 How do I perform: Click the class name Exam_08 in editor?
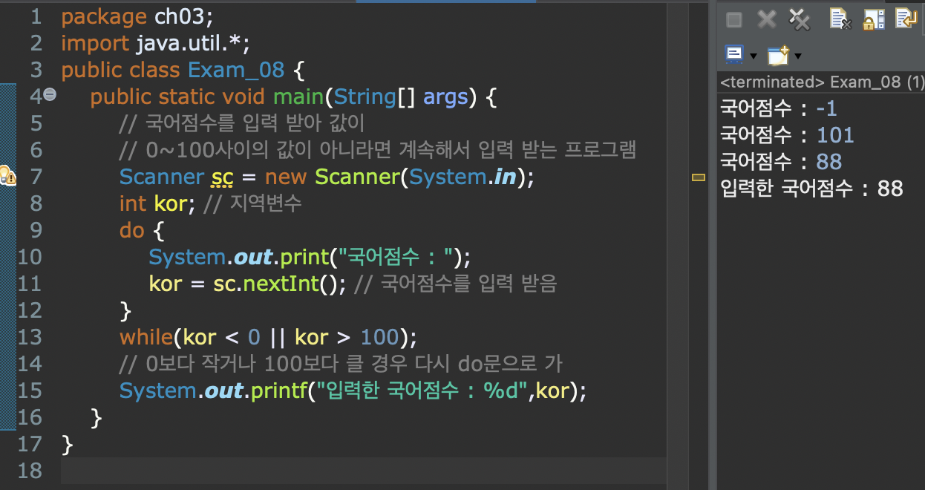pyautogui.click(x=236, y=70)
